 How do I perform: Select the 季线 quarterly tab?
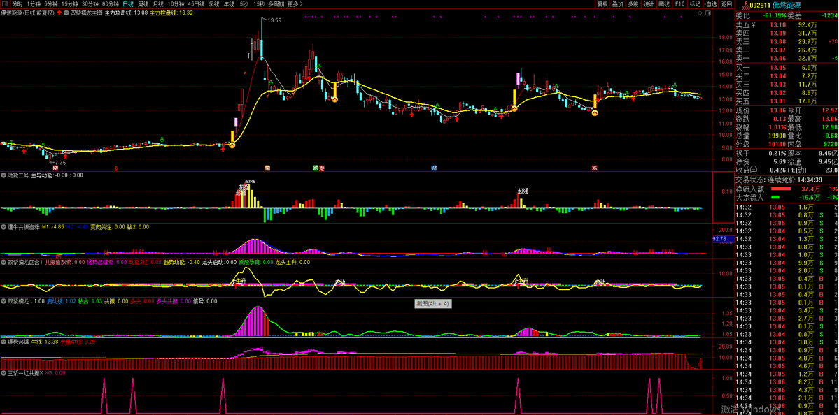point(214,3)
